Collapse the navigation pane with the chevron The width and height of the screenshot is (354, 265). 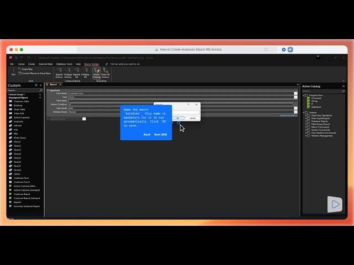click(40, 85)
